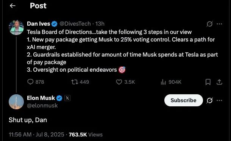The image size is (231, 141).
Task: Open Dan Ives' profile picture
Action: click(16, 28)
